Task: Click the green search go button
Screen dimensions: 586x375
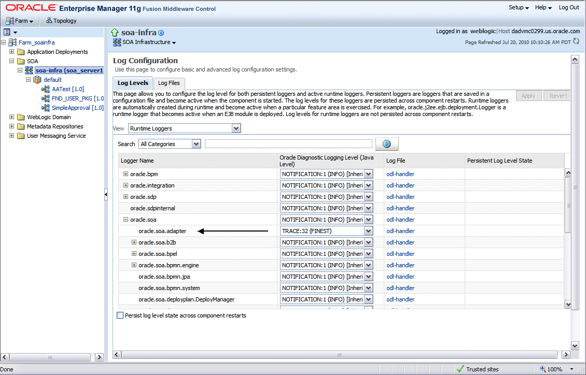Action: pyautogui.click(x=387, y=144)
